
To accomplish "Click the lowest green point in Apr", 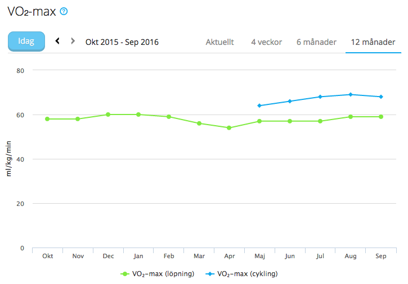I will (x=229, y=128).
